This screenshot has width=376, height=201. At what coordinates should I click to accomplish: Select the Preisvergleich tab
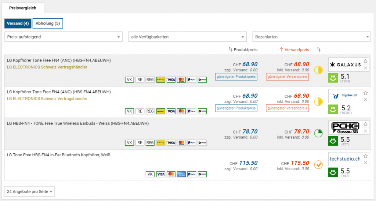pyautogui.click(x=24, y=7)
